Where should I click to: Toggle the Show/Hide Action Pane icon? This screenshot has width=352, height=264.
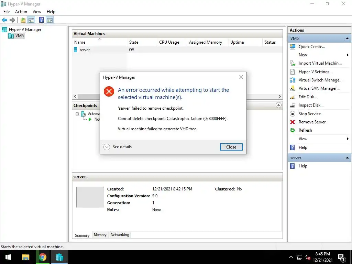tap(50, 20)
